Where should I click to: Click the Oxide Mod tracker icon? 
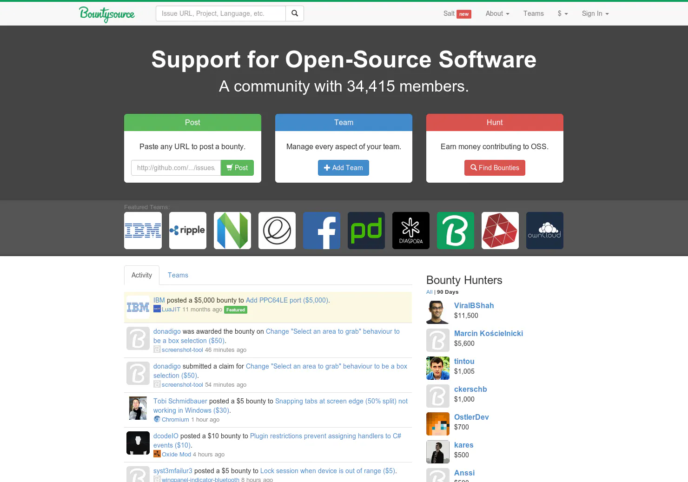coord(157,454)
